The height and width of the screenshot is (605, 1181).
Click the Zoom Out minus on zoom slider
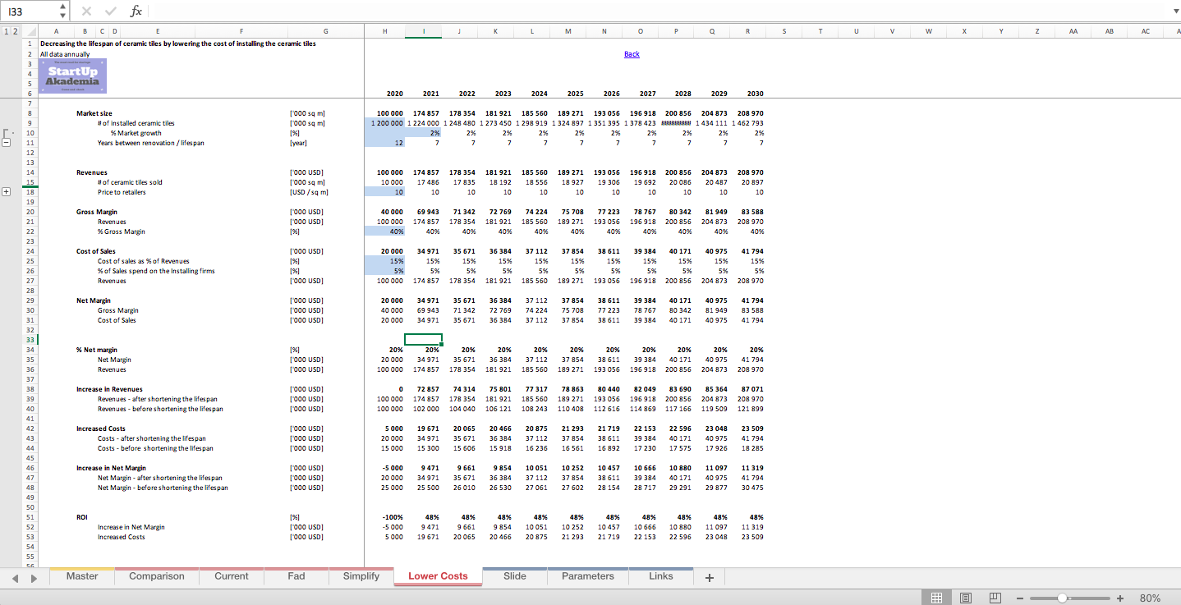click(x=1021, y=598)
